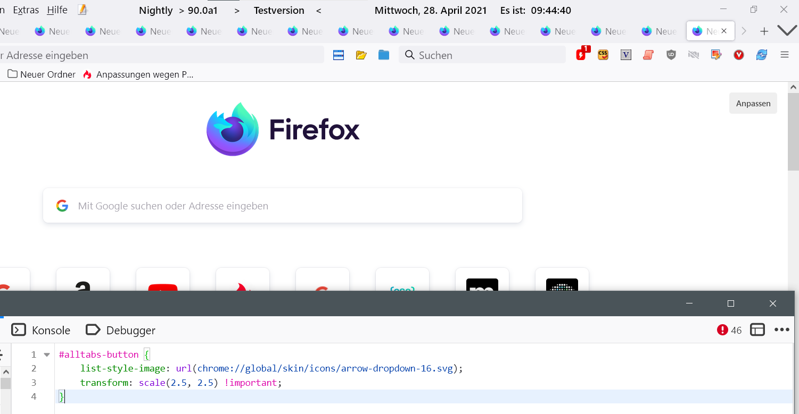Click the "Mit Google suchen oder Adresse eingeben" box

click(283, 206)
